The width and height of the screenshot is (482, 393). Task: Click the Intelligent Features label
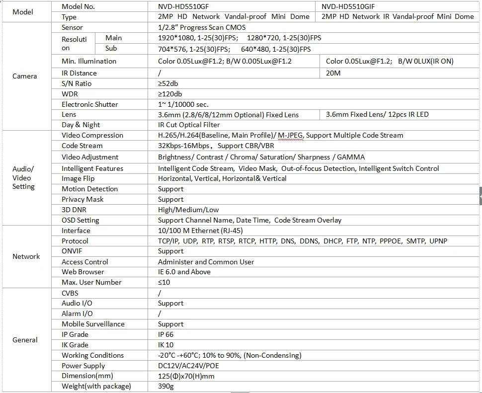[x=92, y=168]
